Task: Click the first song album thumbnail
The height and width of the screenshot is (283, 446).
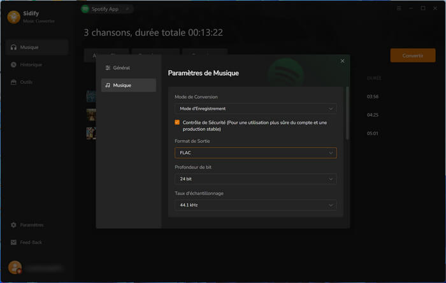Action: point(91,96)
